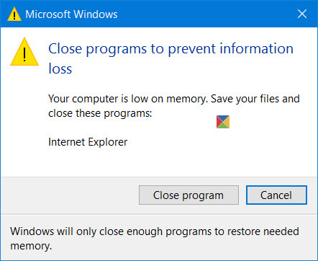This screenshot has width=318, height=261.
Task: Click the empty gray area beside Close program
Action: tap(70, 195)
